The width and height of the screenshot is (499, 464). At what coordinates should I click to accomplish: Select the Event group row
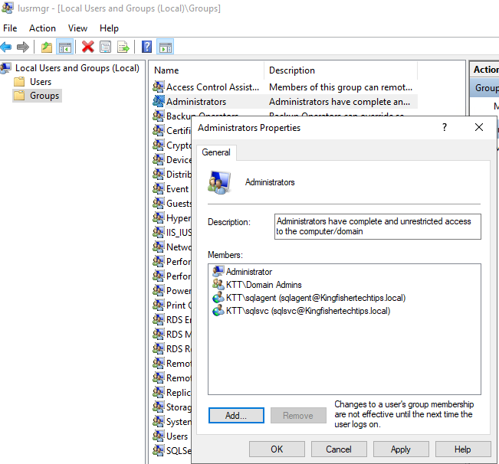[x=172, y=189]
